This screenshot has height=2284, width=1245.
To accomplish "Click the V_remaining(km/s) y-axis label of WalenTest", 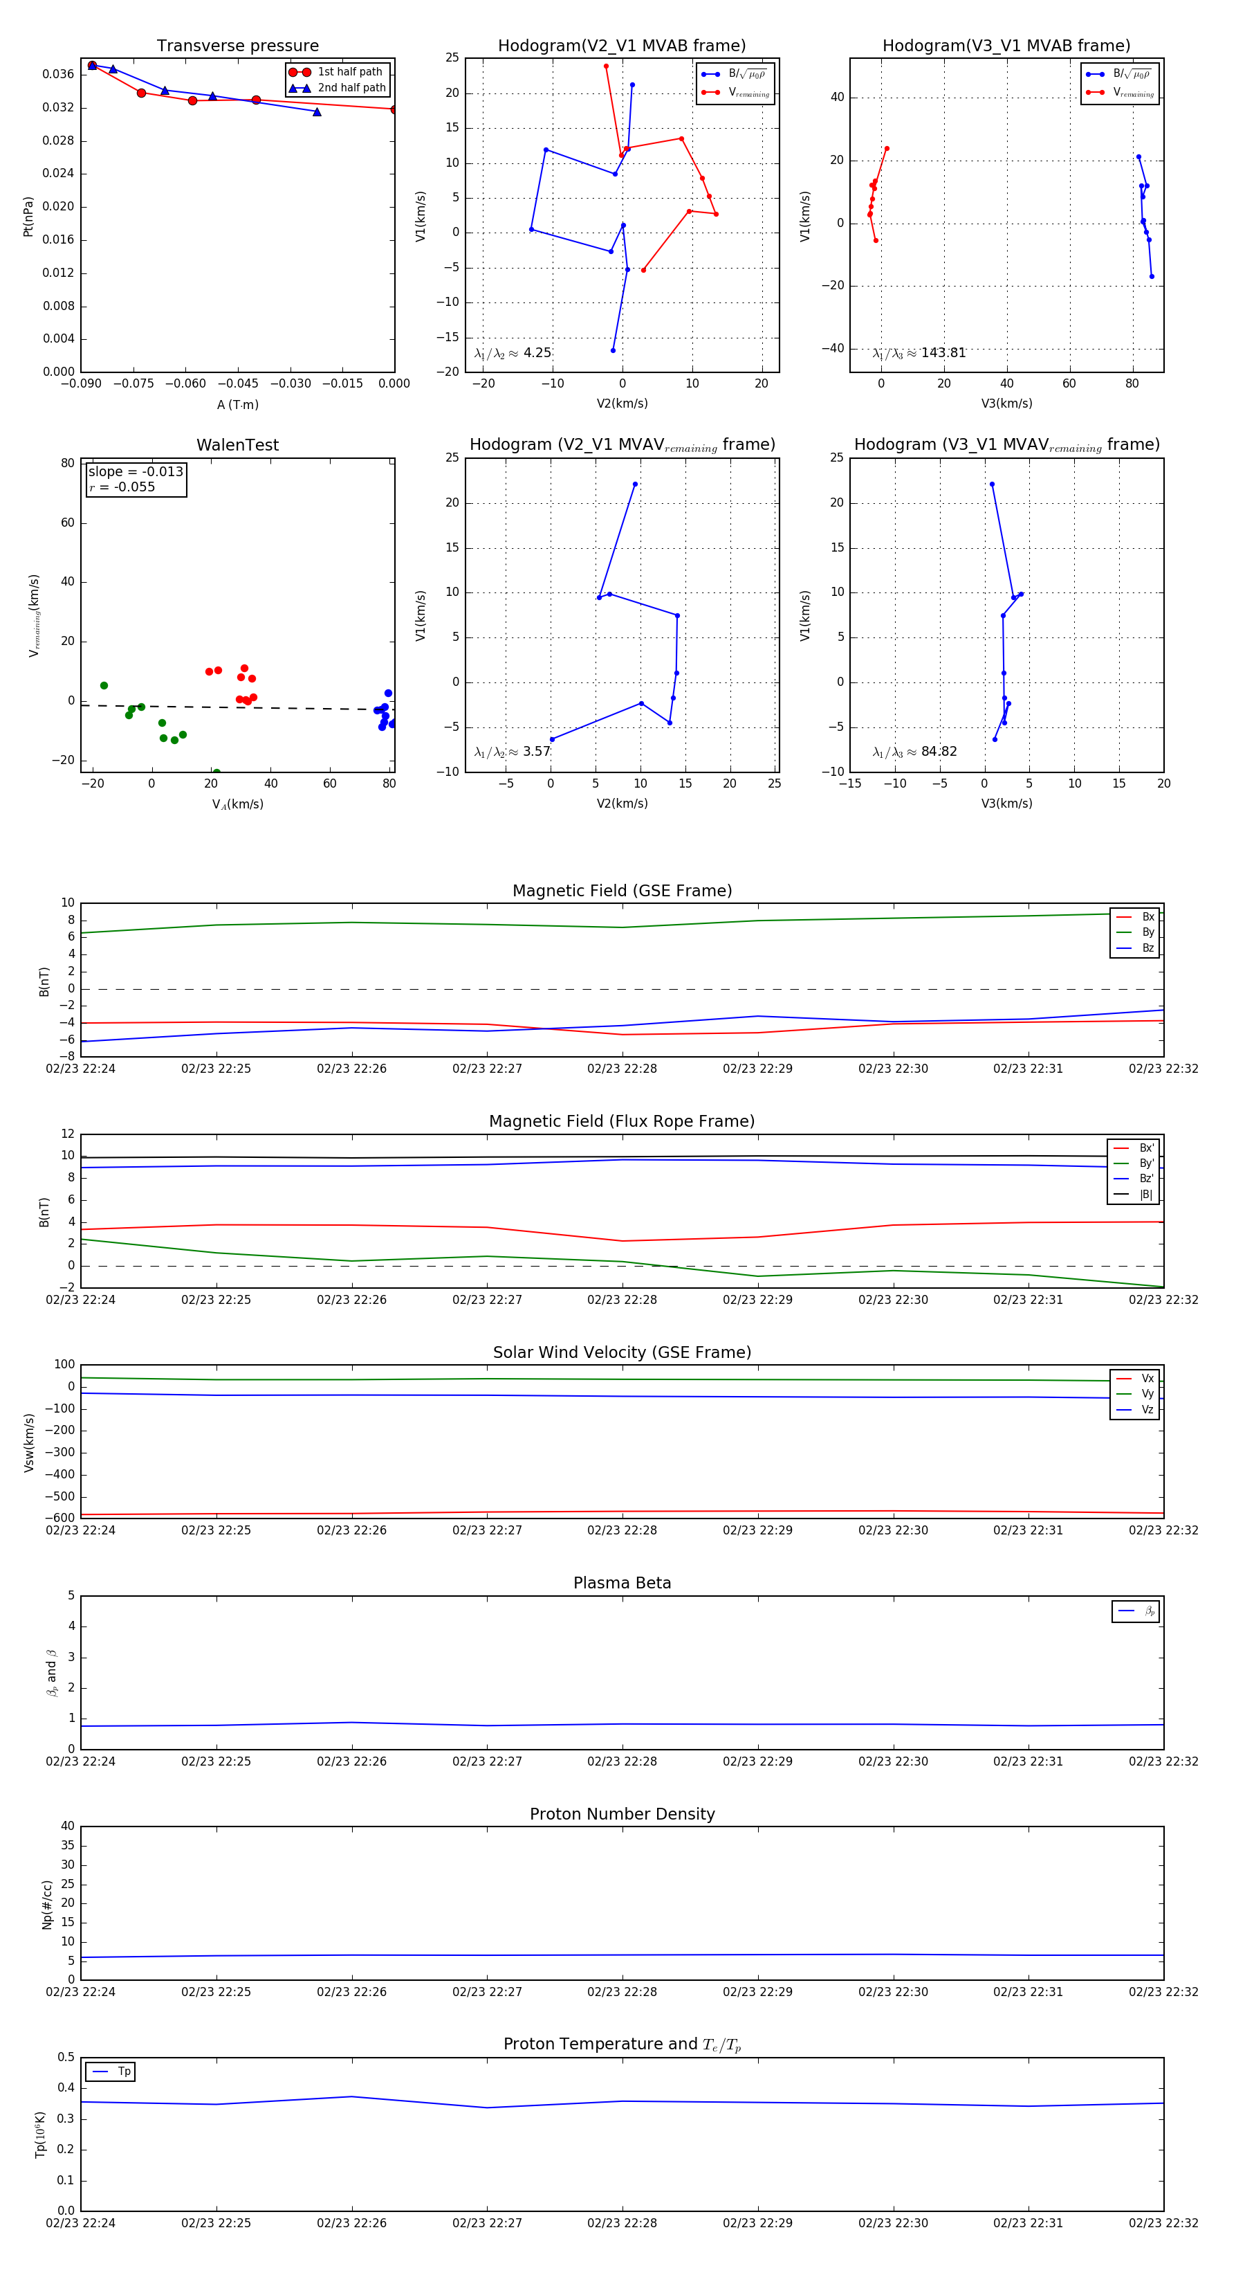I will click(x=35, y=615).
